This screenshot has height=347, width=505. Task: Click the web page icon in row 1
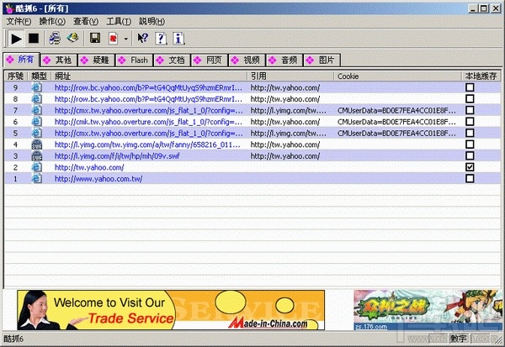pyautogui.click(x=37, y=178)
